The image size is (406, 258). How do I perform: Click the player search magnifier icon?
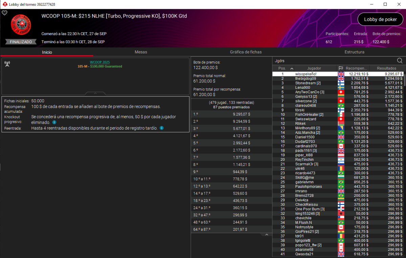400,61
